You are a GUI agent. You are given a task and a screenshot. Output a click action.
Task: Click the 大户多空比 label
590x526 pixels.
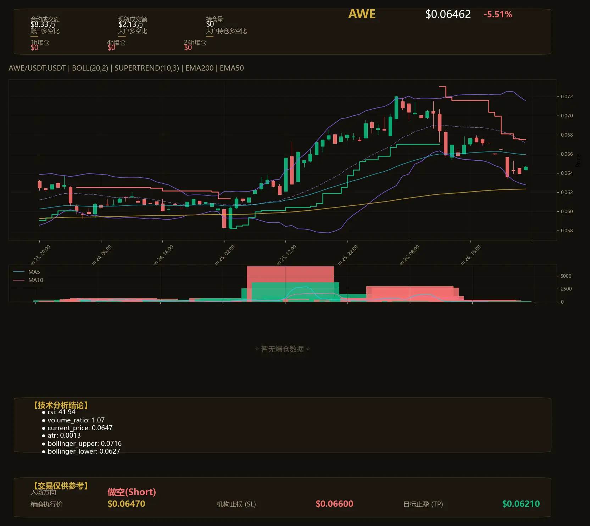(x=133, y=31)
